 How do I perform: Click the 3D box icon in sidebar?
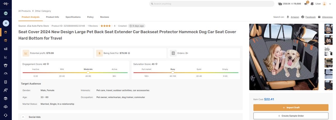point(6,99)
